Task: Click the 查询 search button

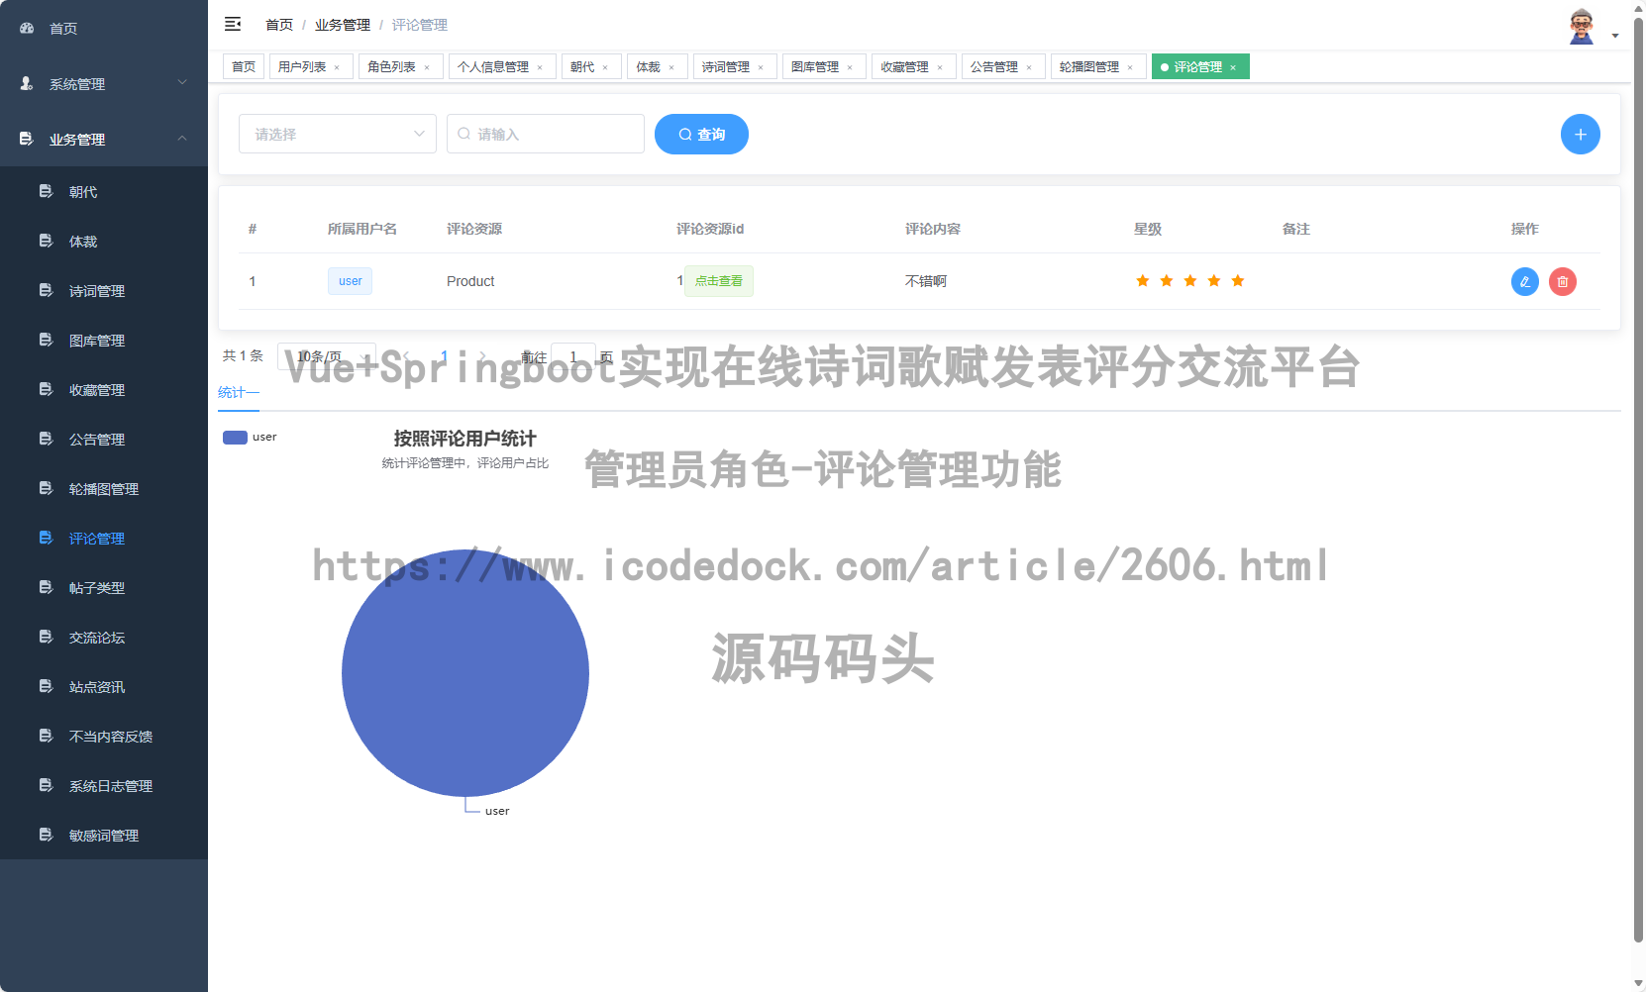Action: click(701, 134)
